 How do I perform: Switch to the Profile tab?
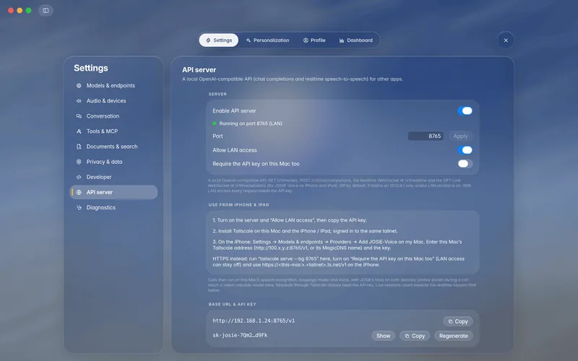coord(314,40)
